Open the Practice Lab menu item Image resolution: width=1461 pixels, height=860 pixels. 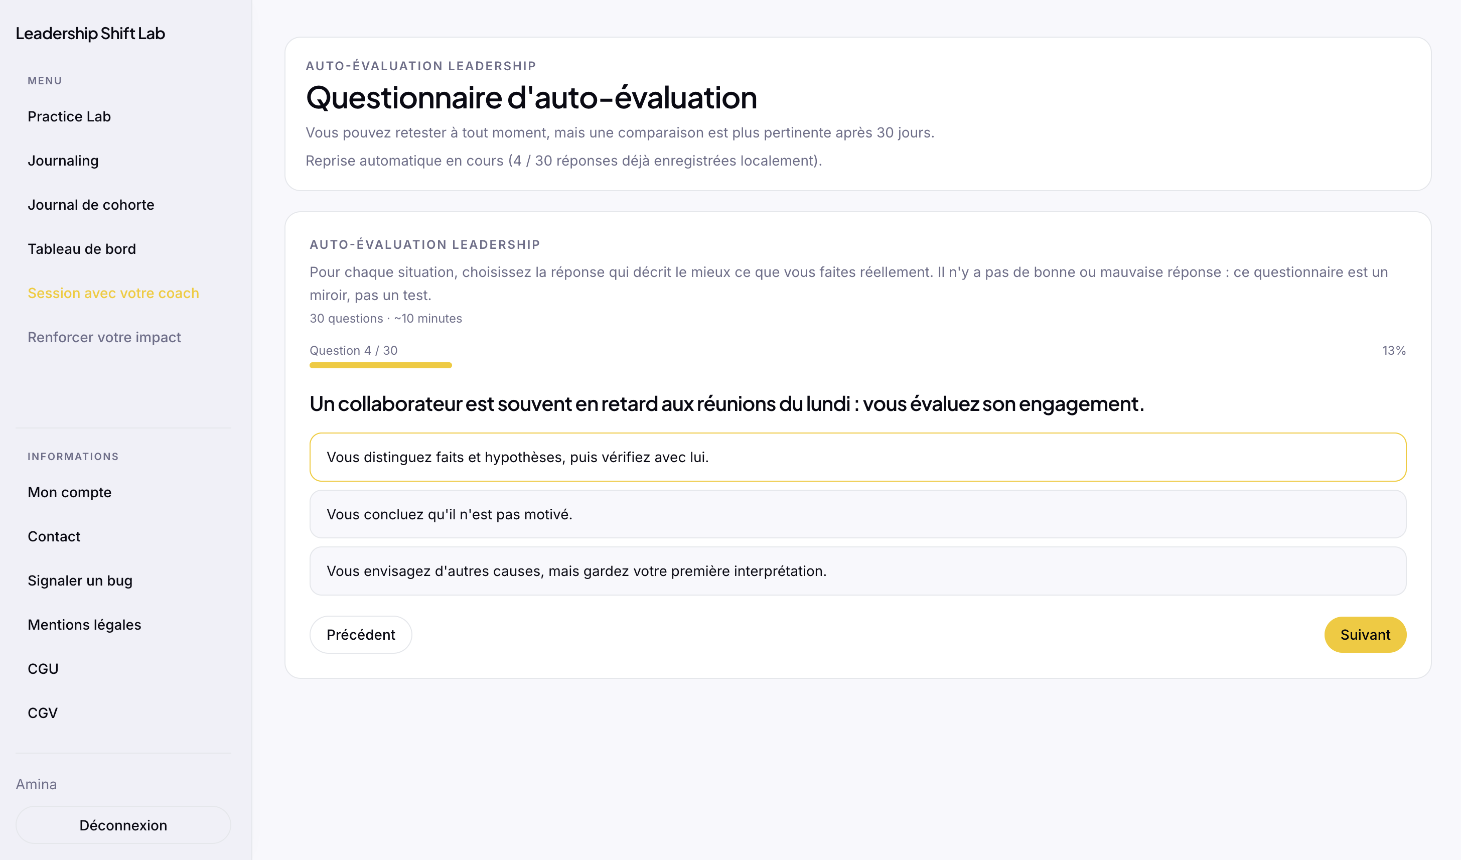[x=69, y=116]
